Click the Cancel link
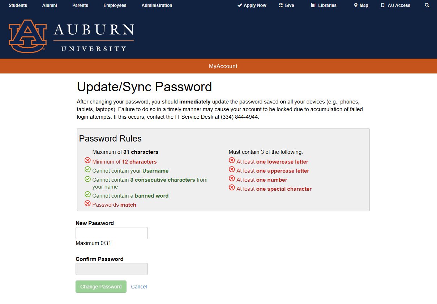Screen dimensions: 437x304 tap(139, 286)
